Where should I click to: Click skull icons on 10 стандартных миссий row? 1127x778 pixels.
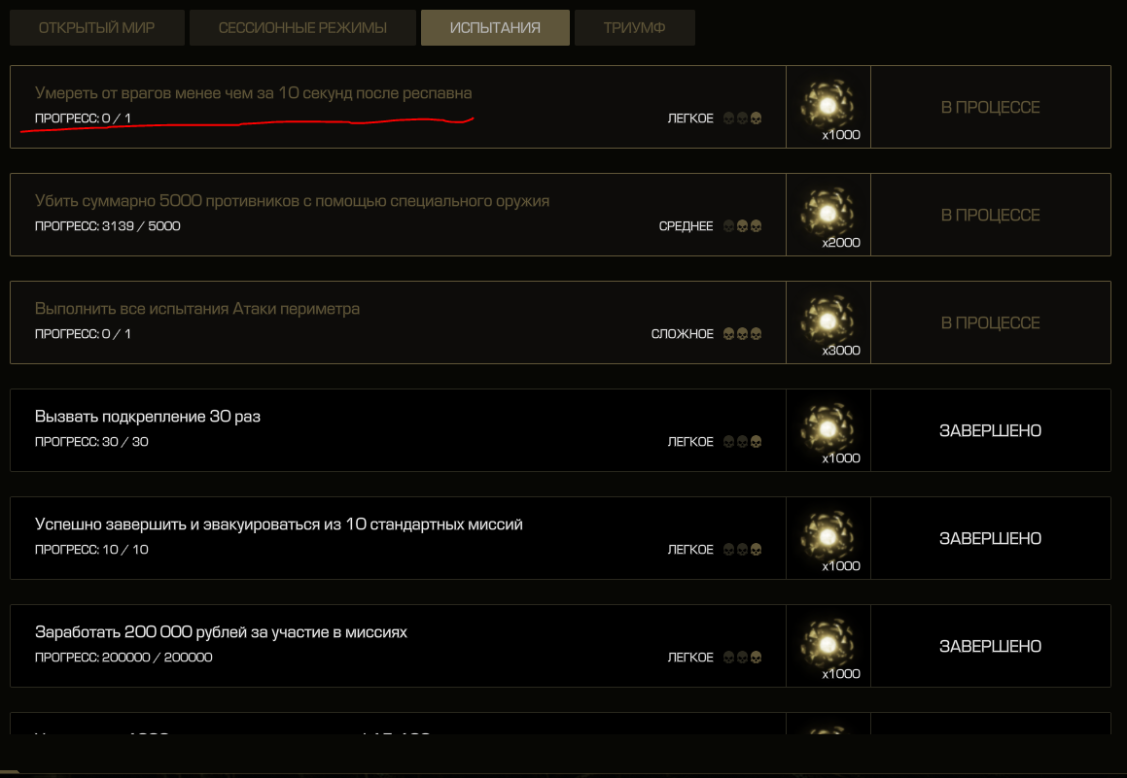tap(743, 549)
